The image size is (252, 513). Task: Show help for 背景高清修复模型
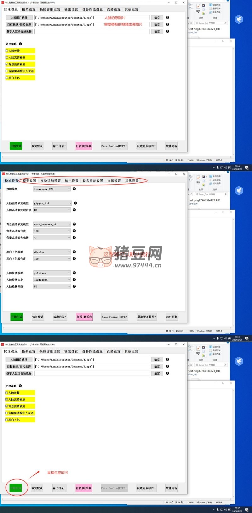click(74, 224)
